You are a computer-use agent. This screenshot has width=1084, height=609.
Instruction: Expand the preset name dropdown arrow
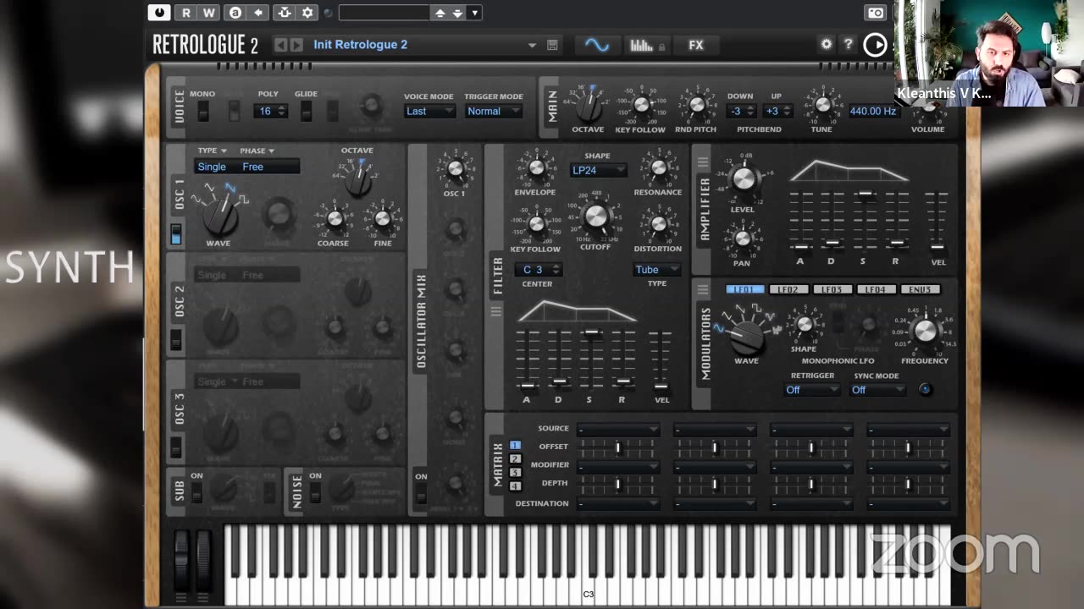point(532,46)
